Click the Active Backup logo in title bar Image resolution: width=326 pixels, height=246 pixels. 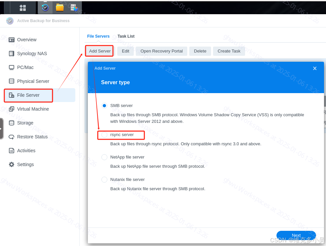[10, 21]
